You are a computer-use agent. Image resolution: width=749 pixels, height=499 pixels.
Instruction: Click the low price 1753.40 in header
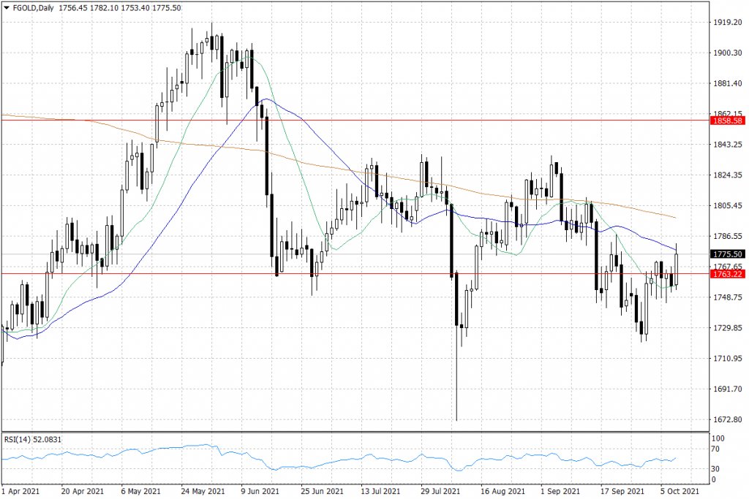(135, 7)
